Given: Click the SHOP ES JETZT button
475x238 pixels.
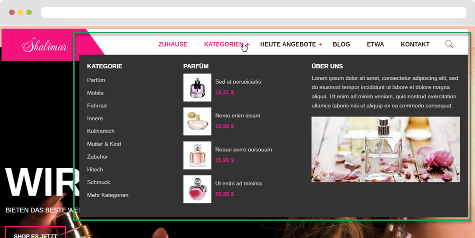Looking at the screenshot, I should 36,232.
